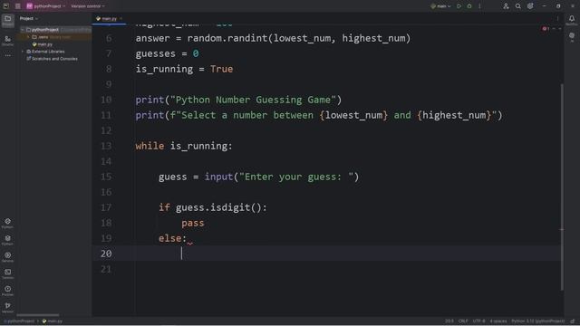Click the editor vertical scrollbar
Viewport: 580px width, 326px height.
coord(562,187)
